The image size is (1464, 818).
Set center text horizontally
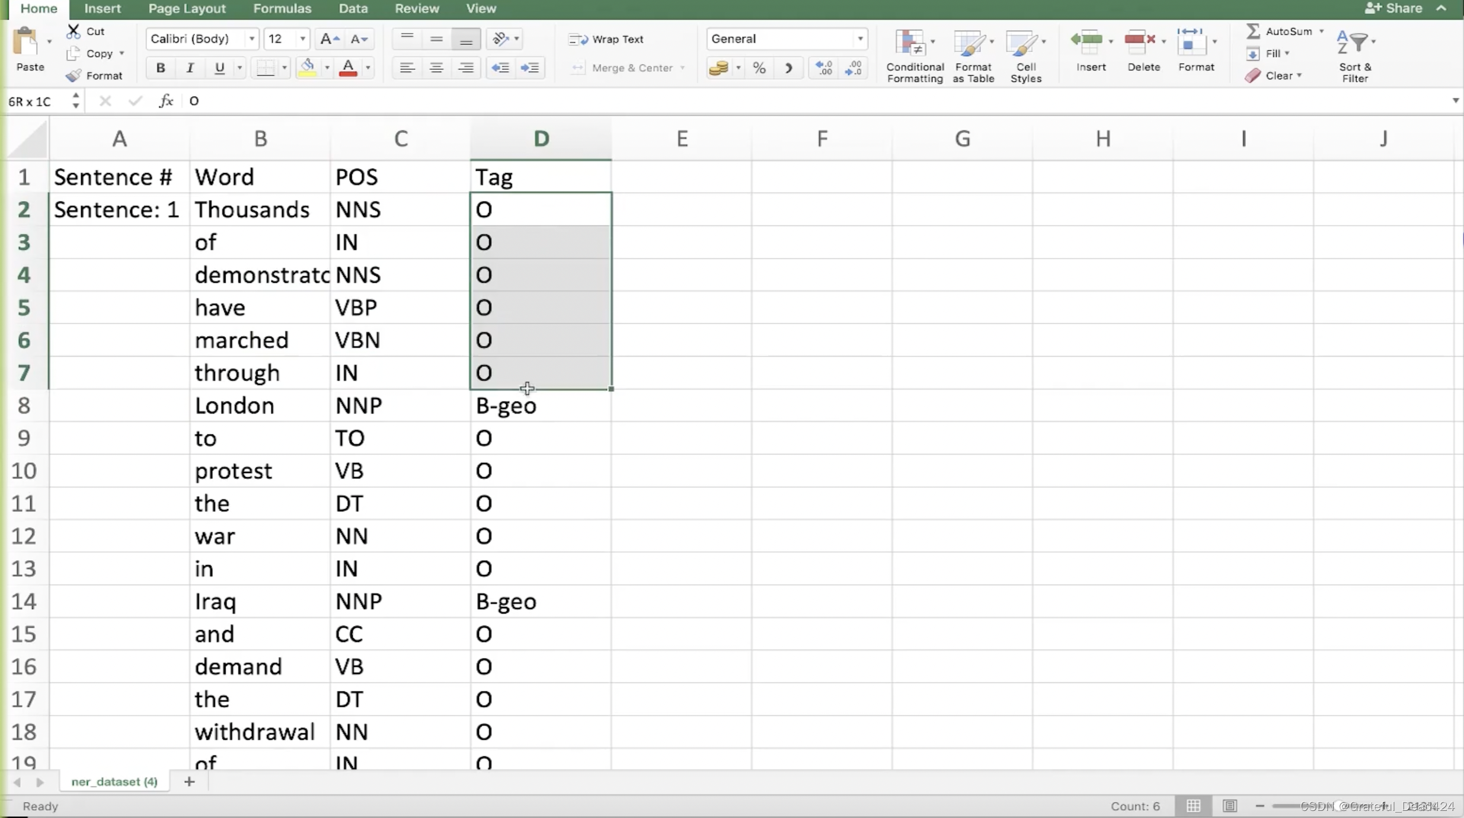[x=436, y=68]
